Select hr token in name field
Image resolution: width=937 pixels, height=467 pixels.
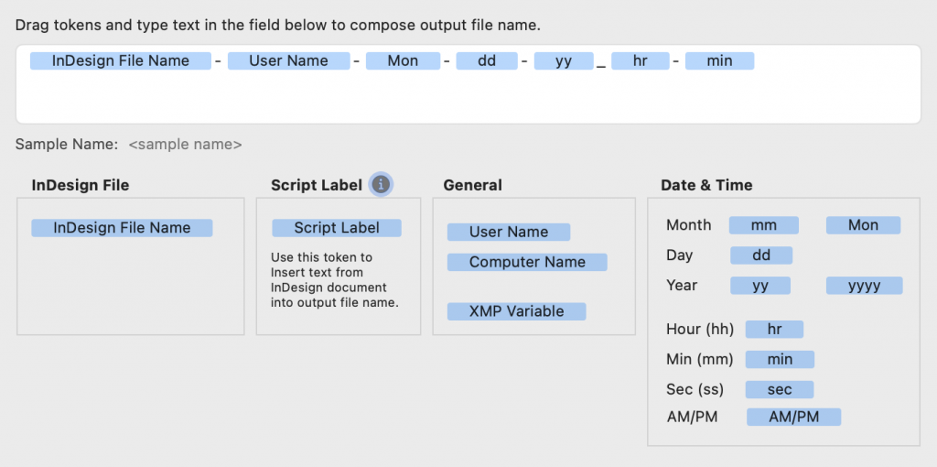[x=640, y=61]
